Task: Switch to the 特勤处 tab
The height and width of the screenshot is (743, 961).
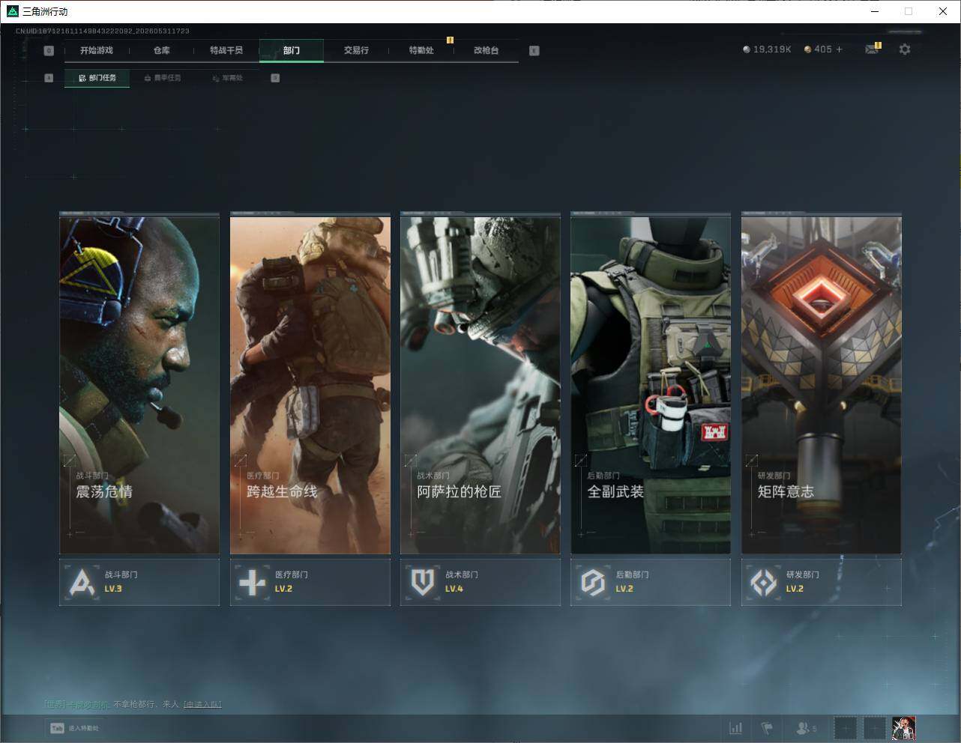Action: 421,50
